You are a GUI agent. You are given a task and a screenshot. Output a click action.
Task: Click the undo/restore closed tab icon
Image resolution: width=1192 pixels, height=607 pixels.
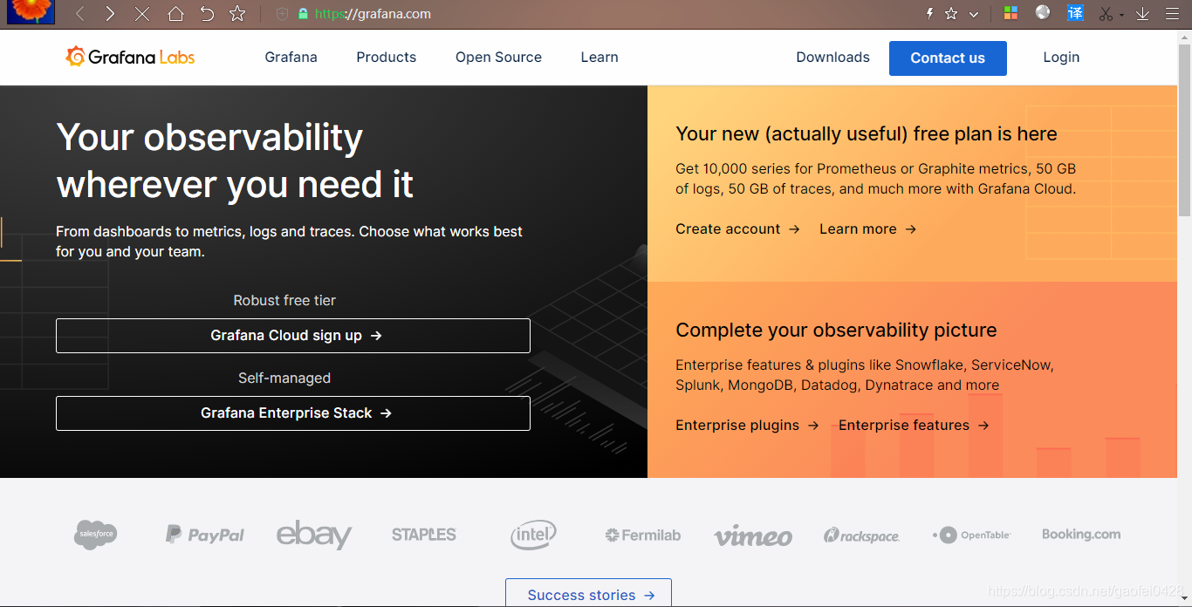click(207, 14)
